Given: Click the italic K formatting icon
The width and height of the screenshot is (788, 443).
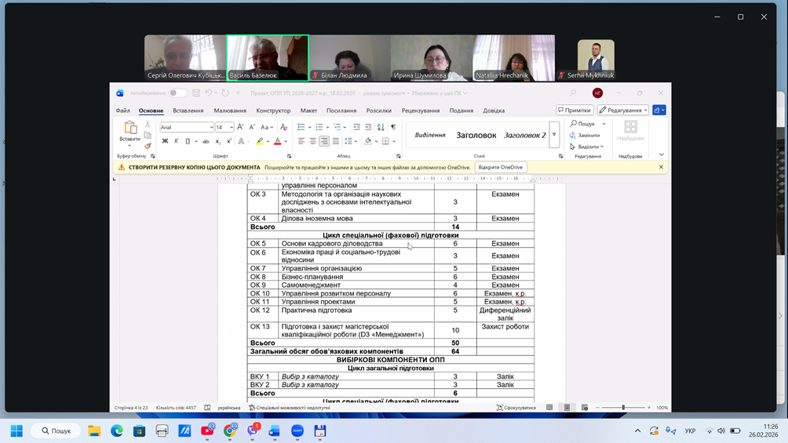Looking at the screenshot, I should click(176, 141).
